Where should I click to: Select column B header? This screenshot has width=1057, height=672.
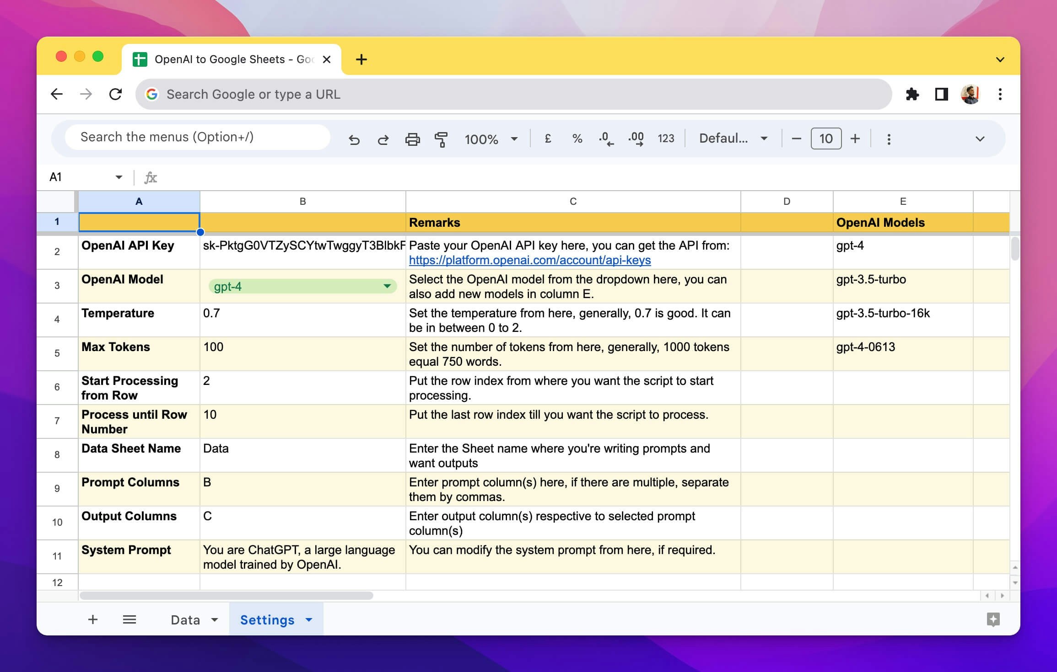pyautogui.click(x=302, y=202)
